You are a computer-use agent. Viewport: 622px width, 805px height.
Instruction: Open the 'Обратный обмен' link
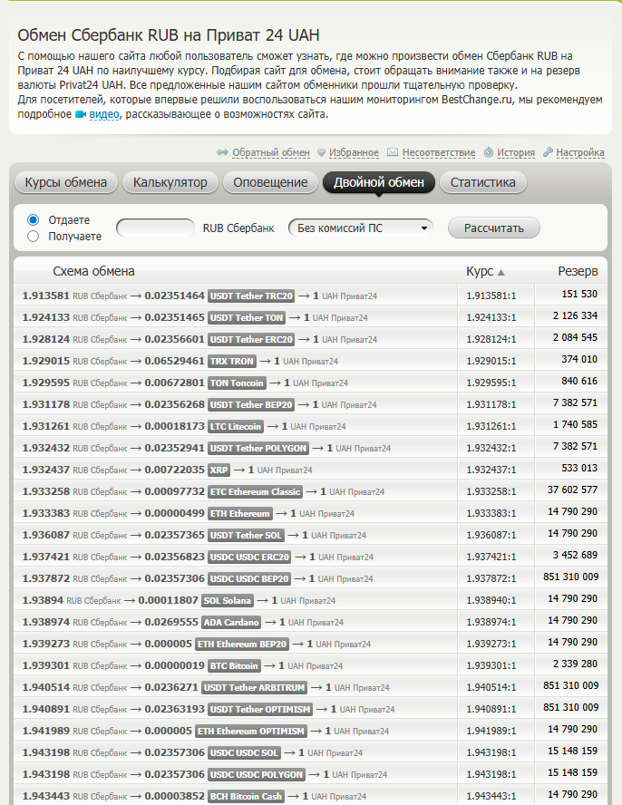[271, 152]
